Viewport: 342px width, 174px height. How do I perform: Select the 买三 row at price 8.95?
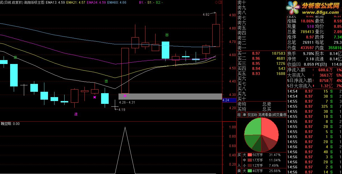click(261, 63)
